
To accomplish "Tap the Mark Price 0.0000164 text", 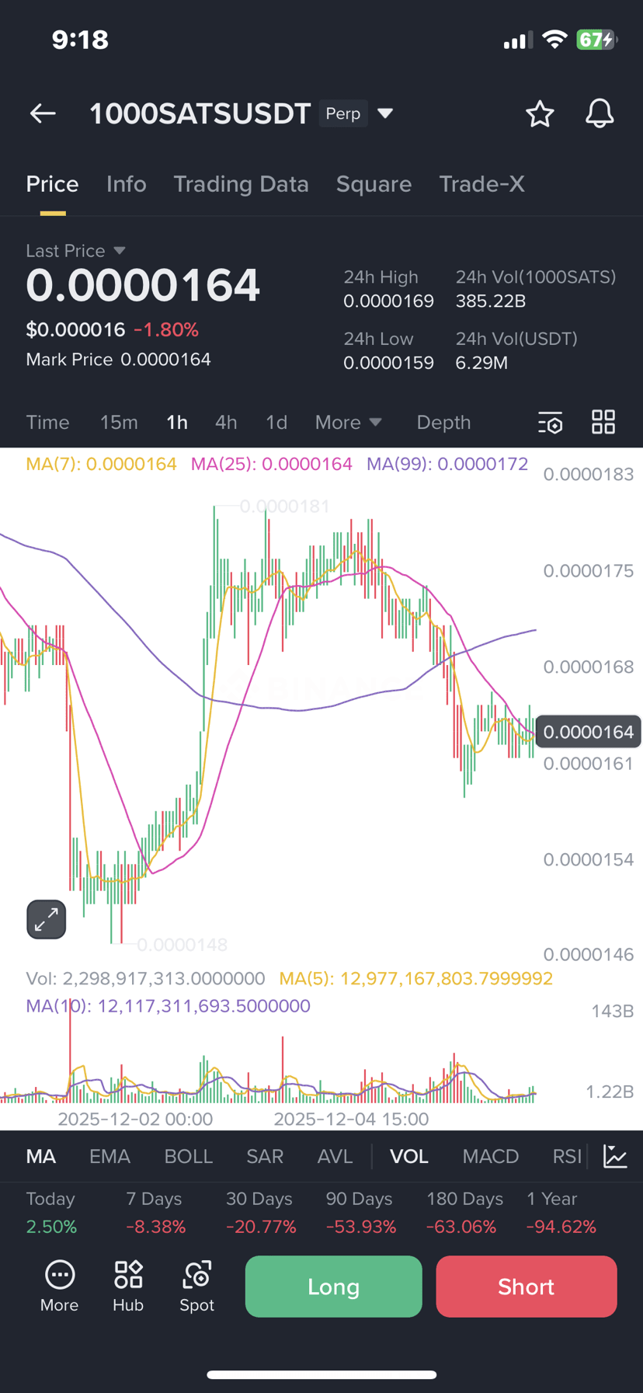I will pyautogui.click(x=118, y=360).
